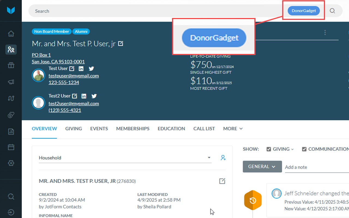This screenshot has width=349, height=218.
Task: Open the Reports chart sidebar icon
Action: [x=11, y=132]
